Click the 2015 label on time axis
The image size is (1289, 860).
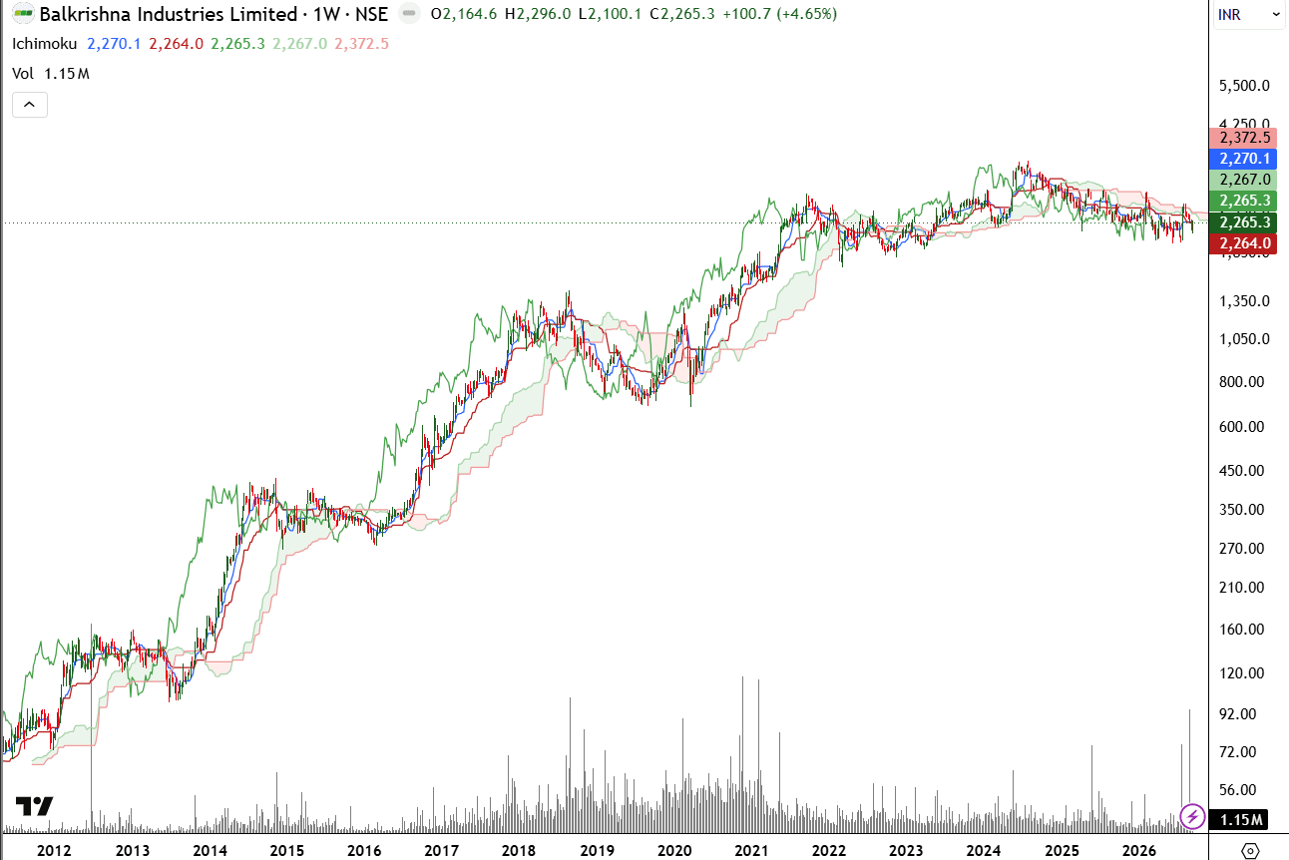click(287, 851)
